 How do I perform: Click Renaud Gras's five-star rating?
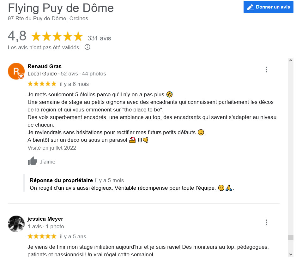coord(42,84)
